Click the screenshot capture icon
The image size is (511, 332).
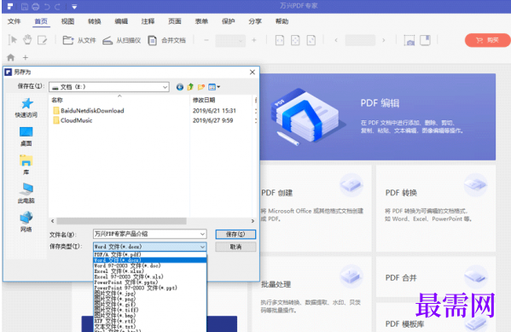tap(409, 40)
